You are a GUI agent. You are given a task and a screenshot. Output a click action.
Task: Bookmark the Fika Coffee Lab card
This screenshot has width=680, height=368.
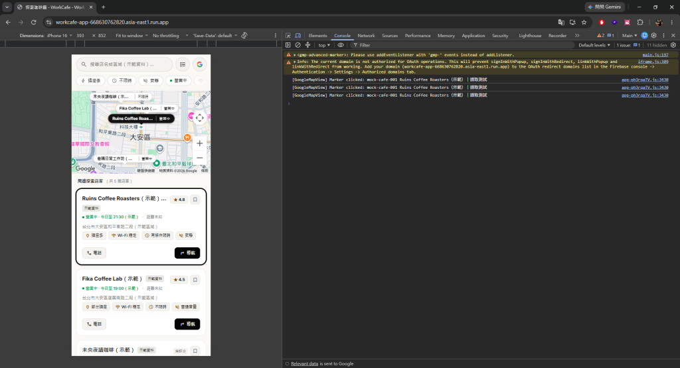[195, 280]
